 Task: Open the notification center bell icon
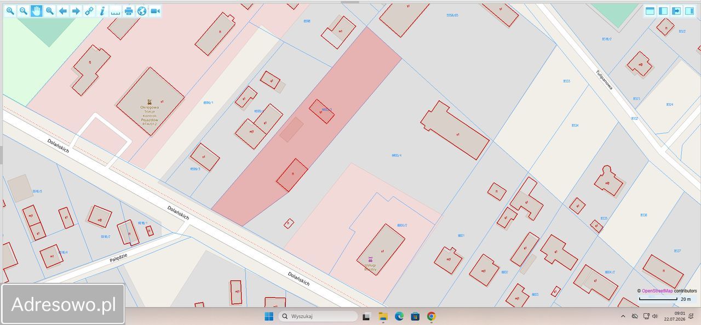pos(691,316)
